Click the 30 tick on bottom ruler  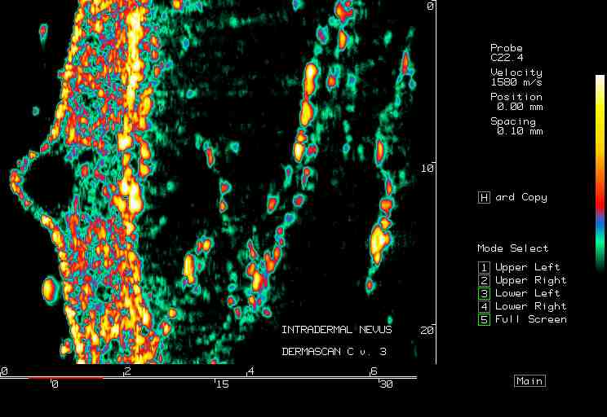coord(386,384)
